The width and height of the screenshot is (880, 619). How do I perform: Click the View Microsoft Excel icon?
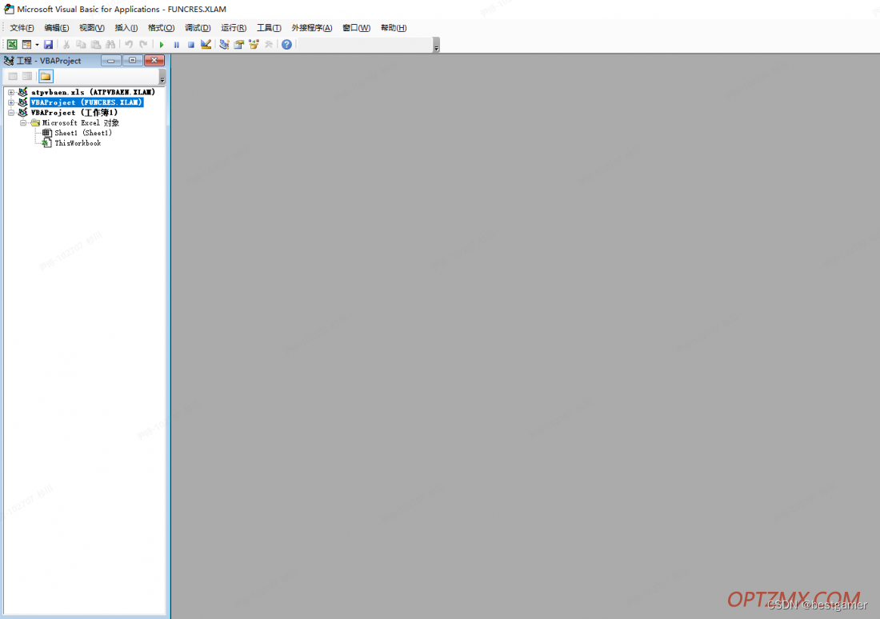point(12,44)
